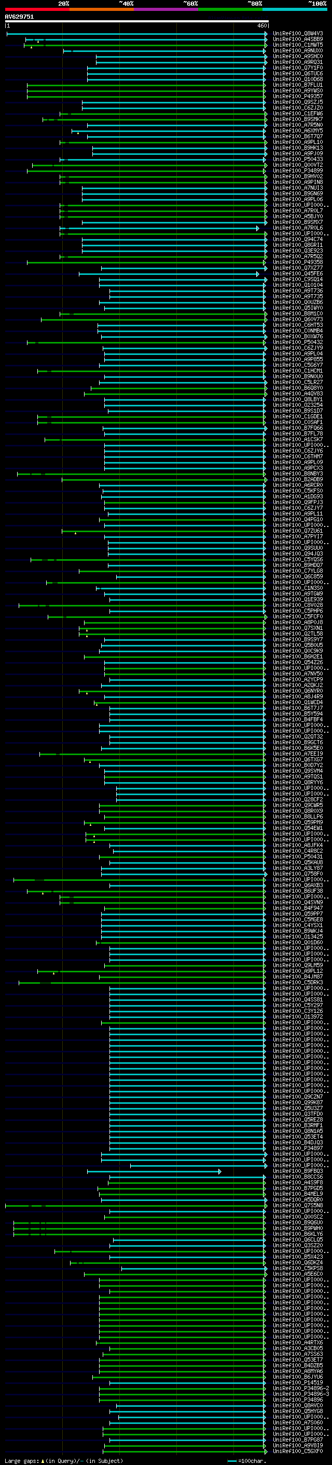Click the white query sequence bar
Image resolution: width=332 pixels, height=1465 pixels.
click(136, 22)
